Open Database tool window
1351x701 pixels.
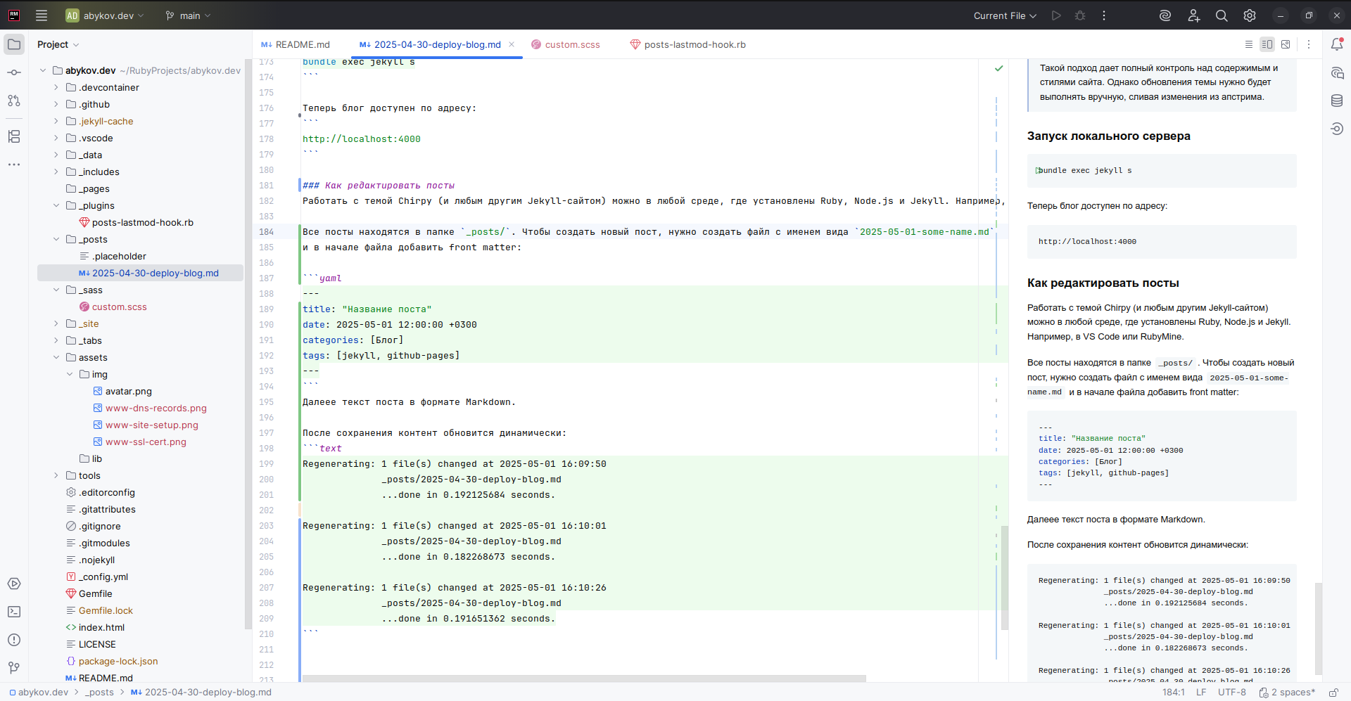pos(1337,101)
